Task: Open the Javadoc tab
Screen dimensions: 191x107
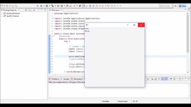Action: pos(65,79)
